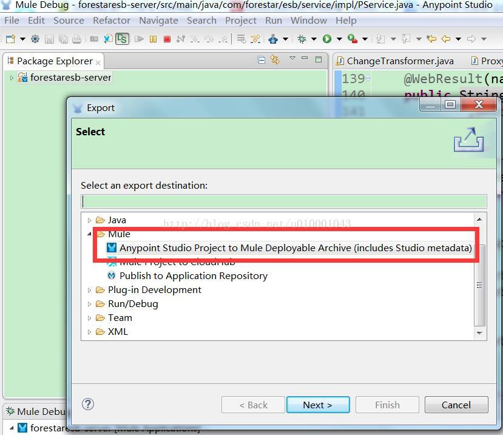The height and width of the screenshot is (435, 503).
Task: Open Package Explorer view menu triangle
Action: tap(292, 58)
